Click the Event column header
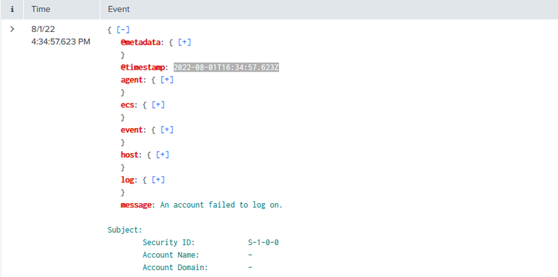Viewport: 558px width, 277px height. pos(119,9)
